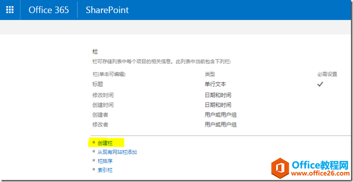Click the bullet icon beside 创建栏
This screenshot has height=182, width=353.
[x=94, y=142]
